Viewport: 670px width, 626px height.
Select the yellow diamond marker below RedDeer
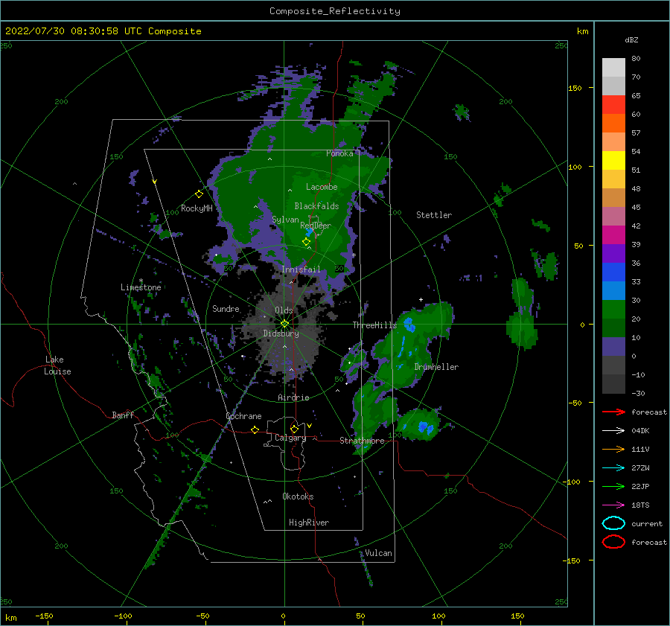point(306,242)
